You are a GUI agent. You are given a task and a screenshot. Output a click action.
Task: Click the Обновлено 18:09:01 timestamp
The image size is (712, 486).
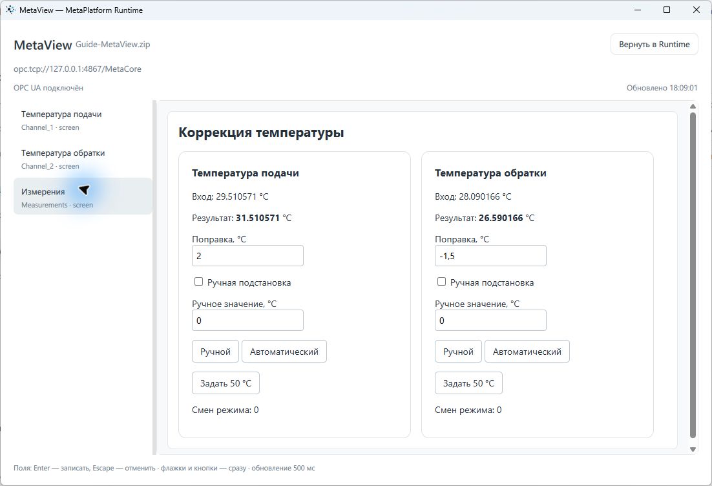pos(662,88)
